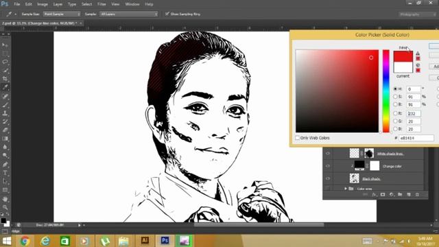Select the Pen tool
This screenshot has width=439, height=247.
point(5,165)
